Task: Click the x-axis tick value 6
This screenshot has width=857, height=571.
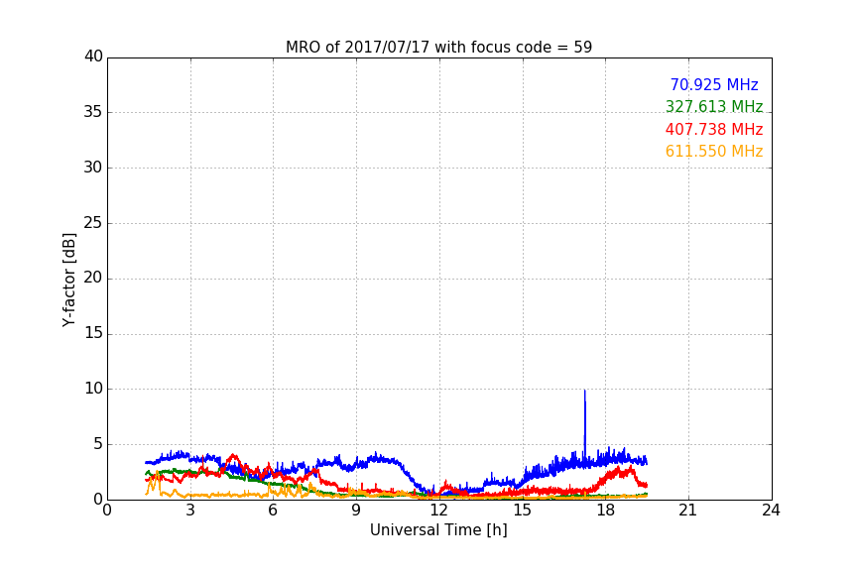Action: point(273,511)
